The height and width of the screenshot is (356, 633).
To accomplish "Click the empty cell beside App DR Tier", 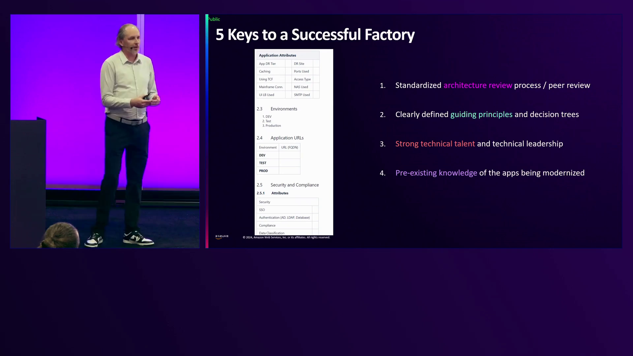I will tap(288, 64).
